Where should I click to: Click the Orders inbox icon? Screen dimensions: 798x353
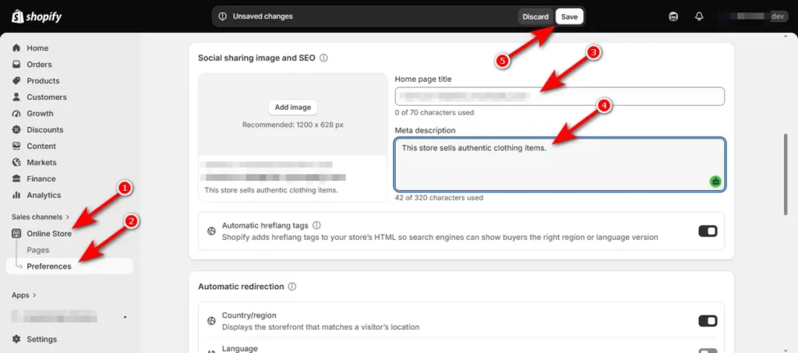tap(16, 64)
